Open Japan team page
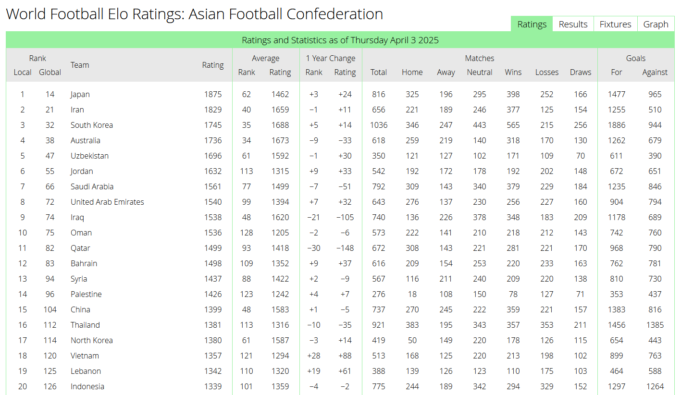Viewport: 681px width, 395px height. [80, 94]
